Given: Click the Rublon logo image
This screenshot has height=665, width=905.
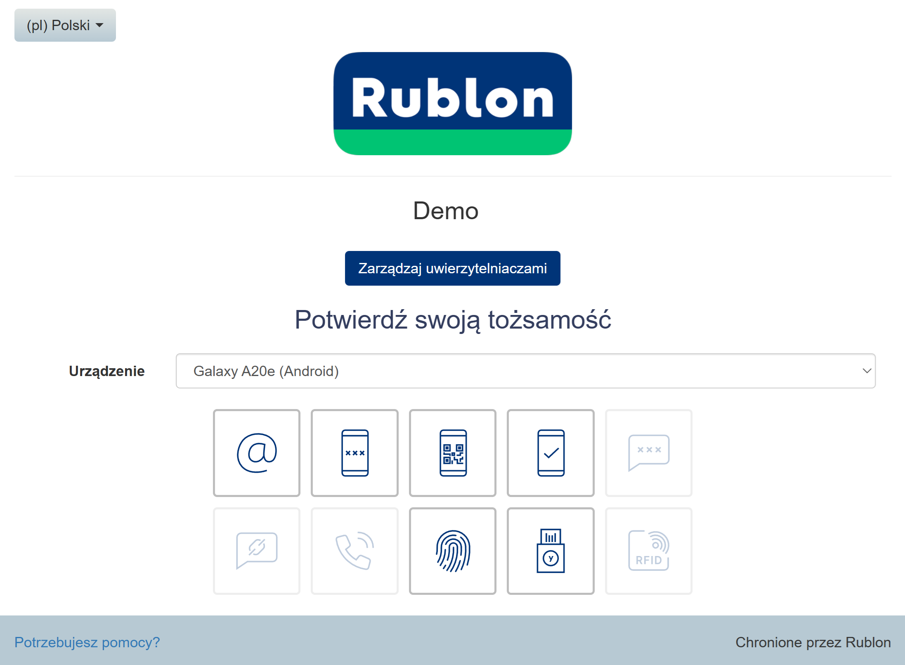Looking at the screenshot, I should coord(452,104).
